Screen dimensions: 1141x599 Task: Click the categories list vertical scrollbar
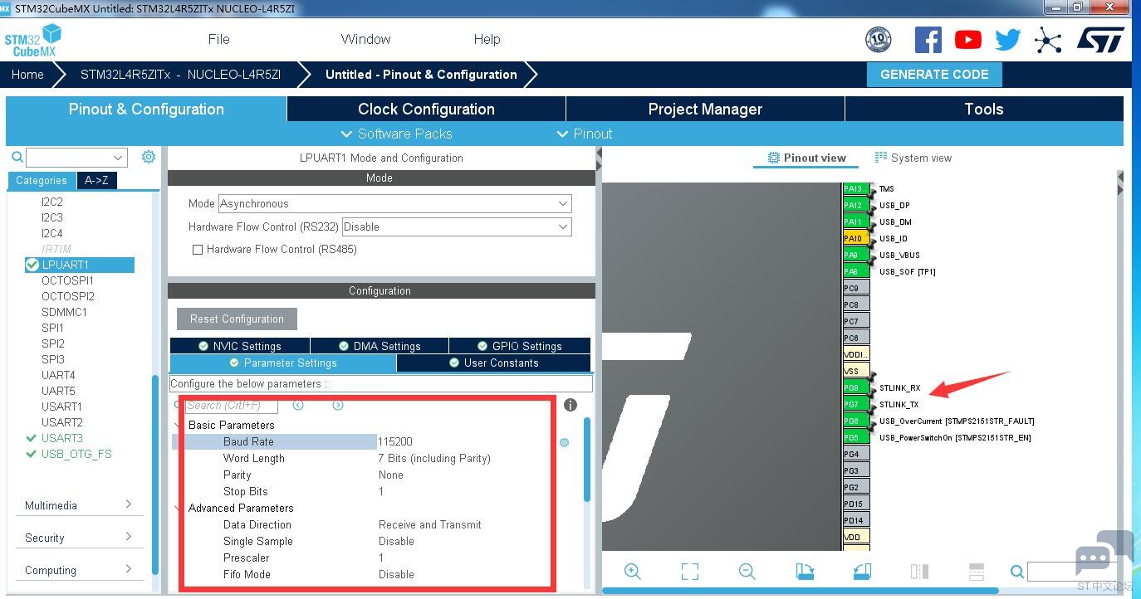(154, 475)
